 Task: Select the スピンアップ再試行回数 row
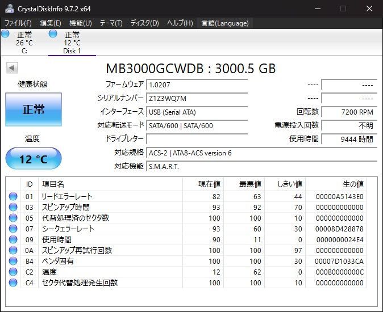pyautogui.click(x=186, y=250)
